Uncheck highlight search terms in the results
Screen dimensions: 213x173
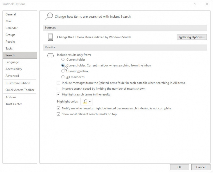(x=58, y=94)
